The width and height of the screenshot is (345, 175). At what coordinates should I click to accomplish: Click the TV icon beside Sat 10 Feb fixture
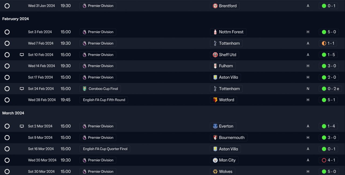pyautogui.click(x=22, y=55)
